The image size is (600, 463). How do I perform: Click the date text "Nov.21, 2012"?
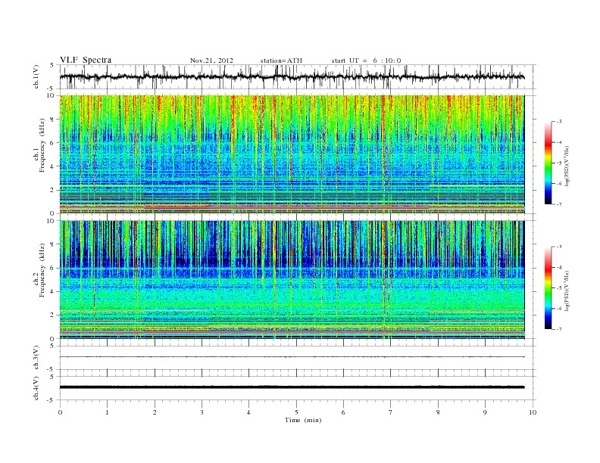211,61
